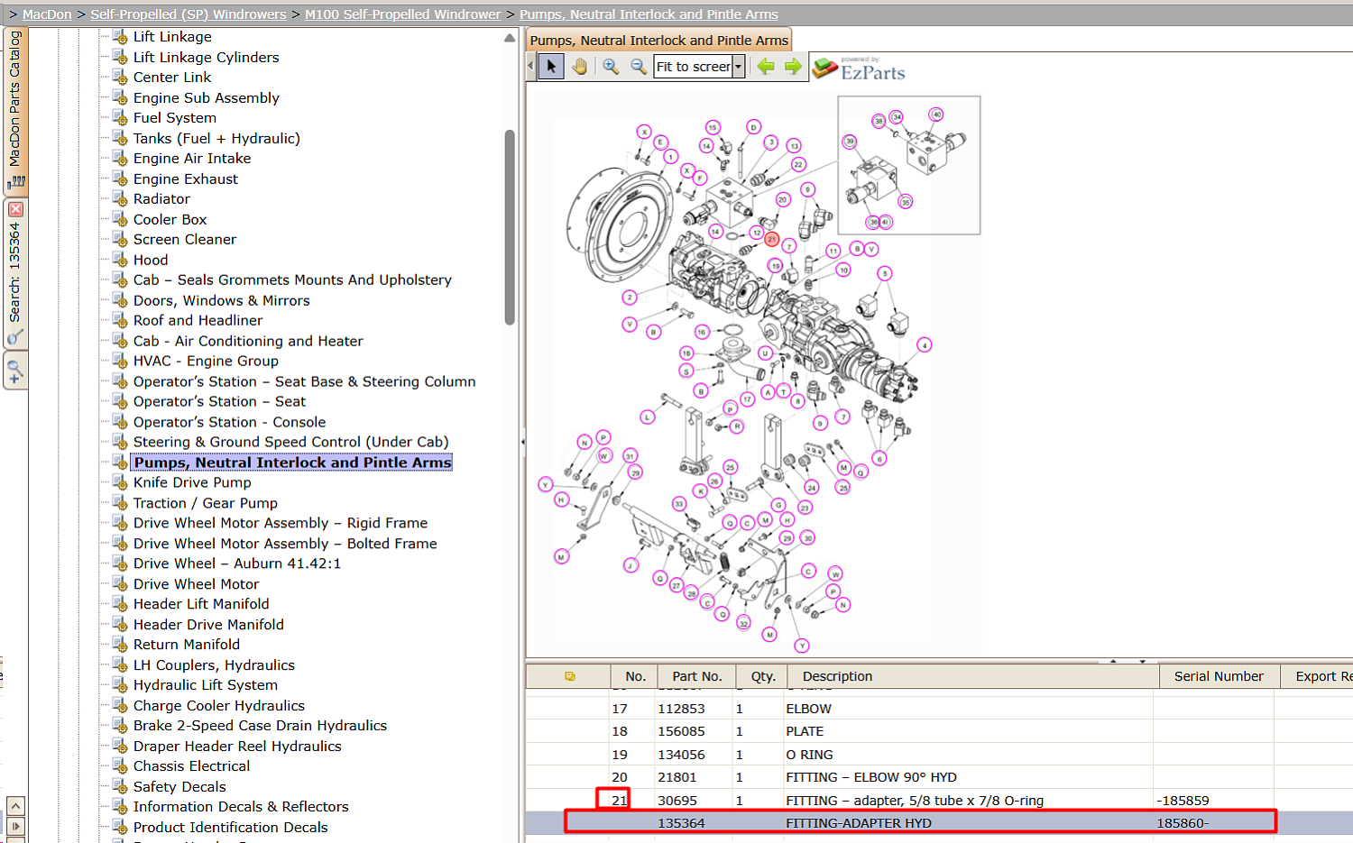The height and width of the screenshot is (843, 1353).
Task: Zoom out of the parts diagram
Action: point(639,66)
